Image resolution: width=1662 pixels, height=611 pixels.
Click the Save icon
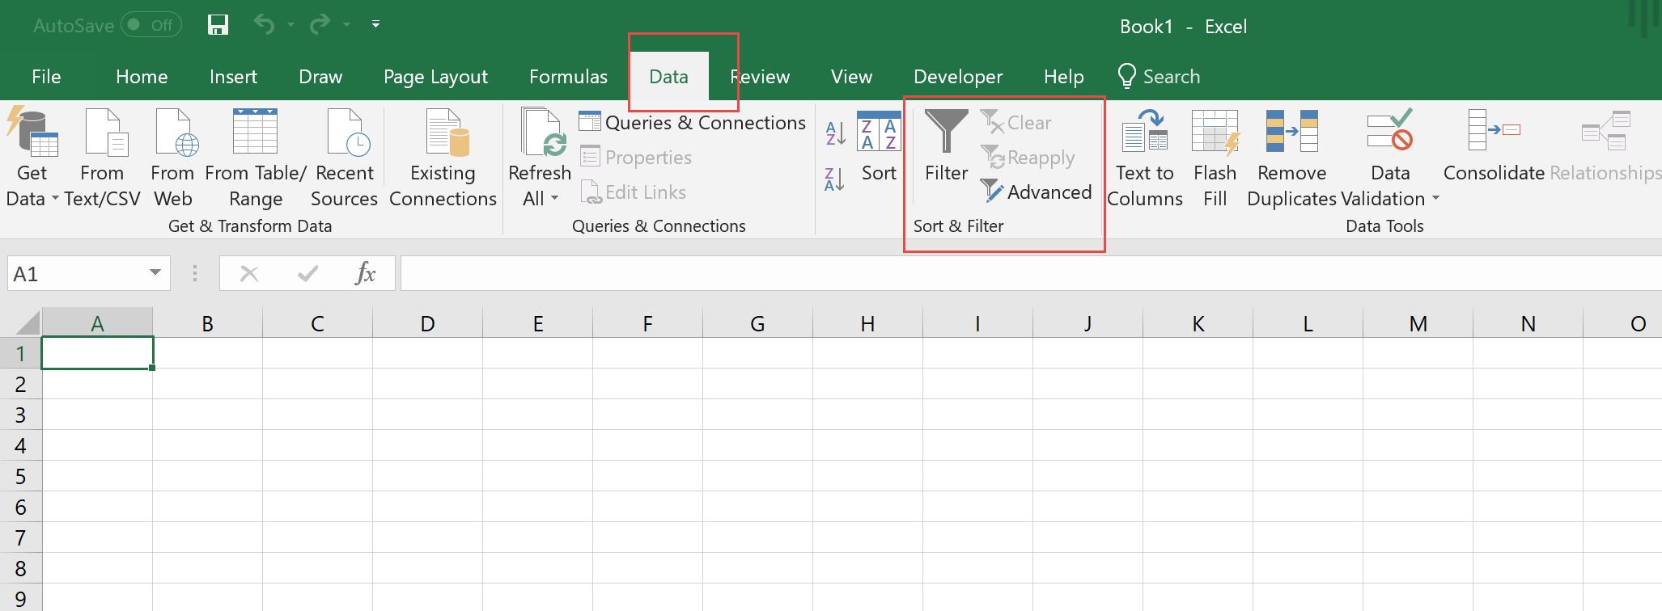pos(218,25)
